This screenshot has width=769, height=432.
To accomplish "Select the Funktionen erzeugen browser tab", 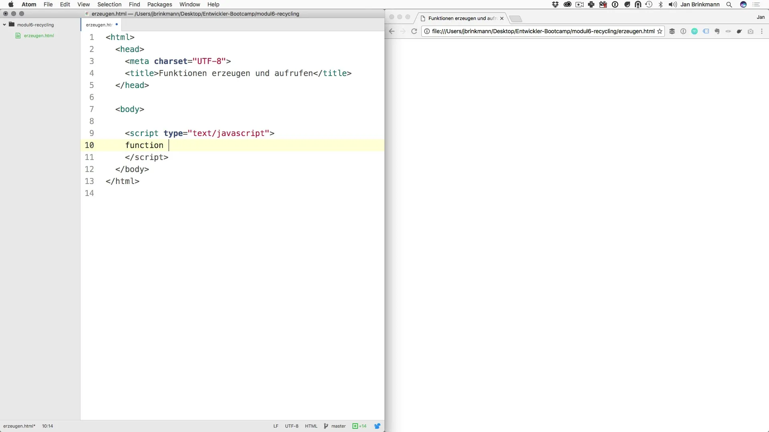I will (461, 18).
